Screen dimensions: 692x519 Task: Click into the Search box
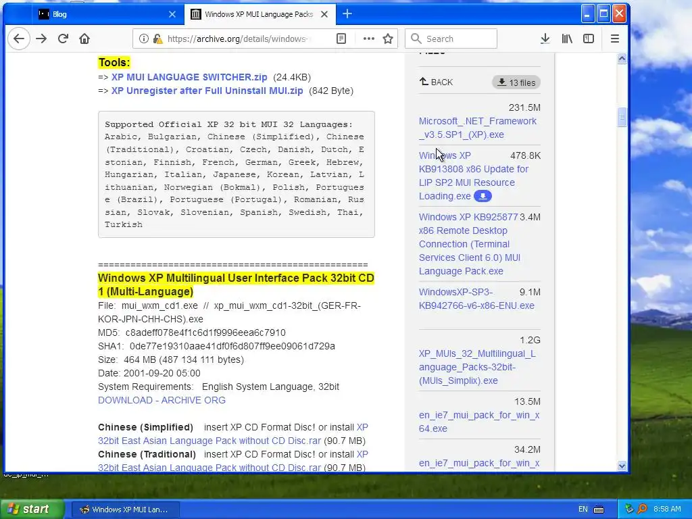[x=451, y=39]
